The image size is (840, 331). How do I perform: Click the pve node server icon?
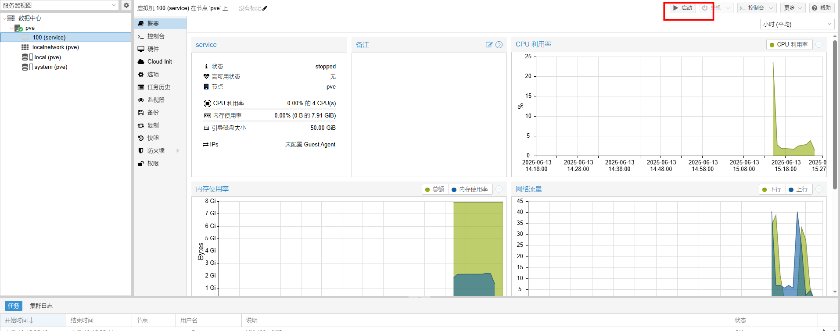(18, 28)
